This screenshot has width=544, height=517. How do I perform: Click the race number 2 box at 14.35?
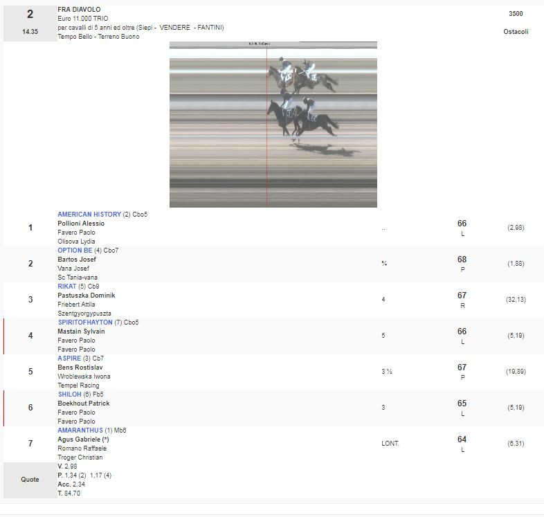tap(30, 23)
